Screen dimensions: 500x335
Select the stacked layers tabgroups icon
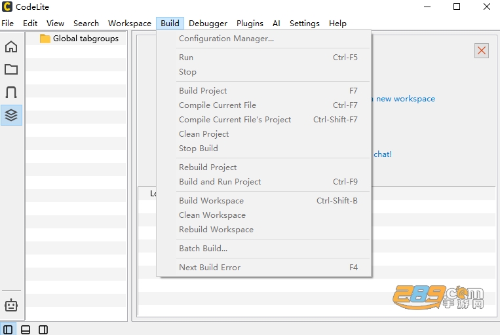11,115
